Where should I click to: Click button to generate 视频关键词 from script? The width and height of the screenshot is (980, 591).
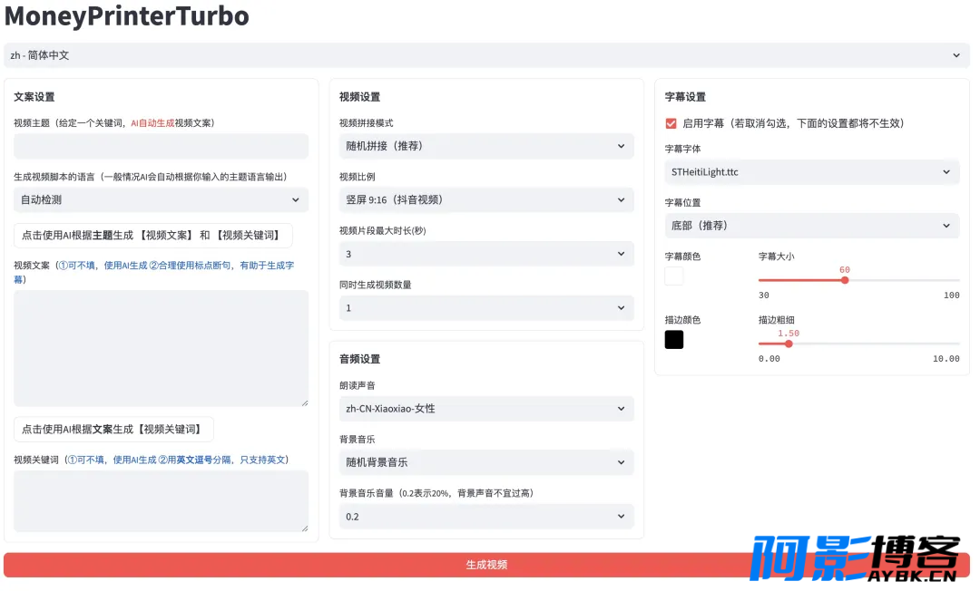(x=113, y=430)
